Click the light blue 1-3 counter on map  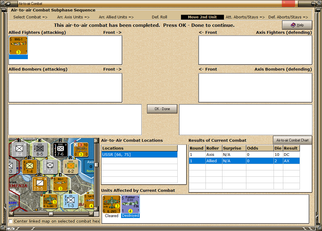click(x=71, y=201)
